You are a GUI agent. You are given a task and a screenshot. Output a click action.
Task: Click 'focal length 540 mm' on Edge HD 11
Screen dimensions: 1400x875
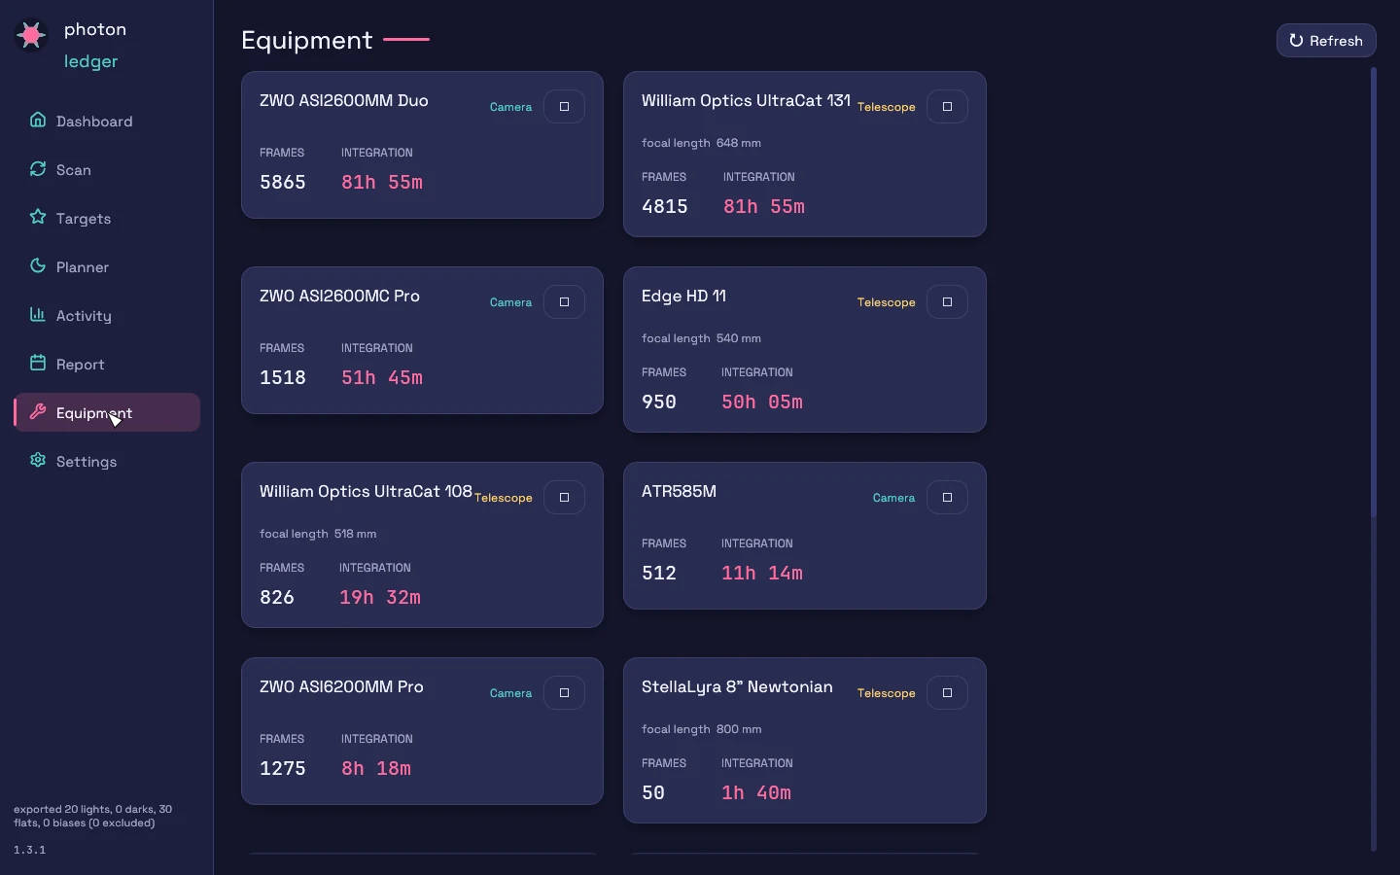point(701,338)
